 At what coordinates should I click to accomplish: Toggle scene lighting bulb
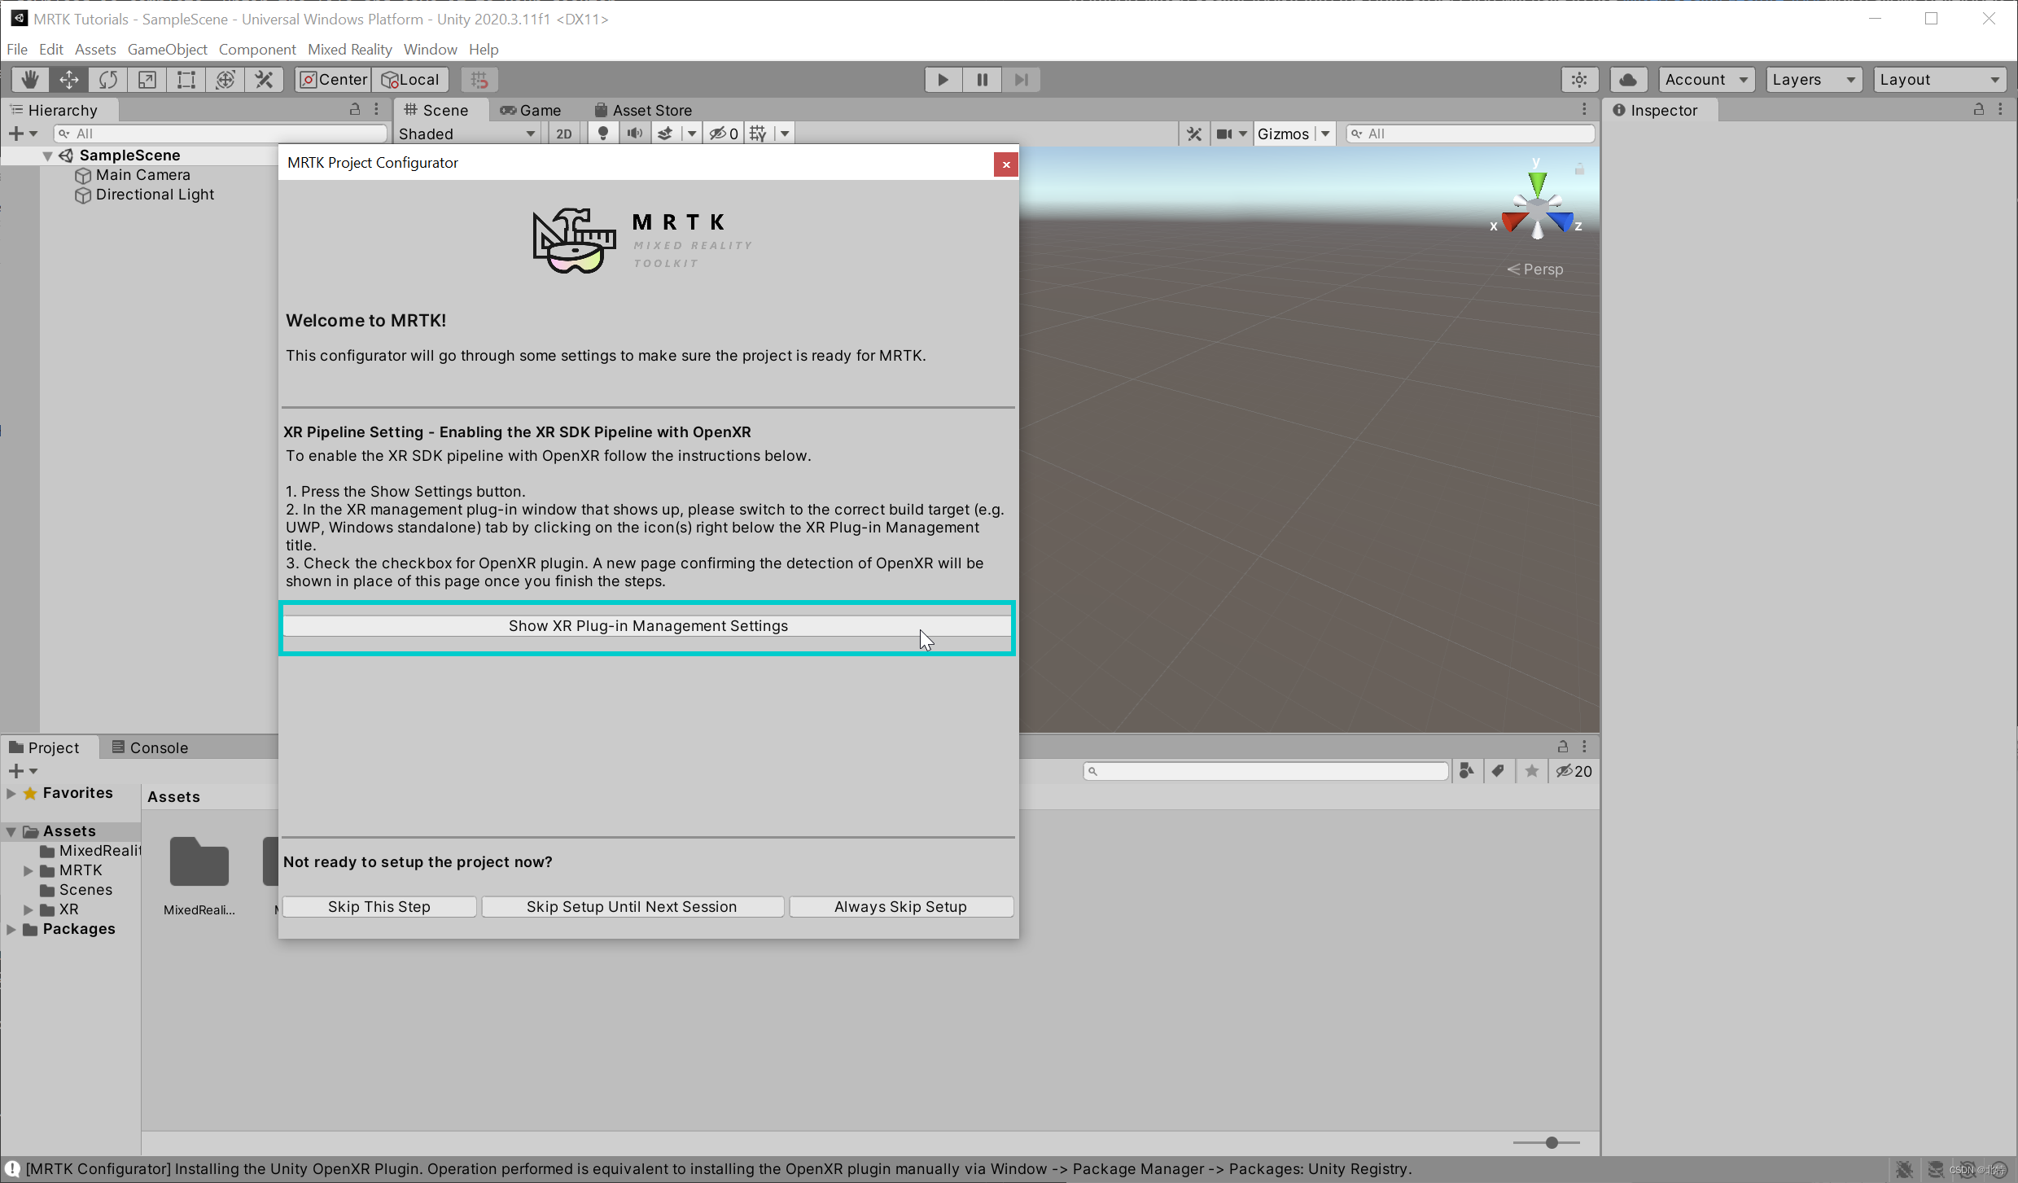coord(602,134)
